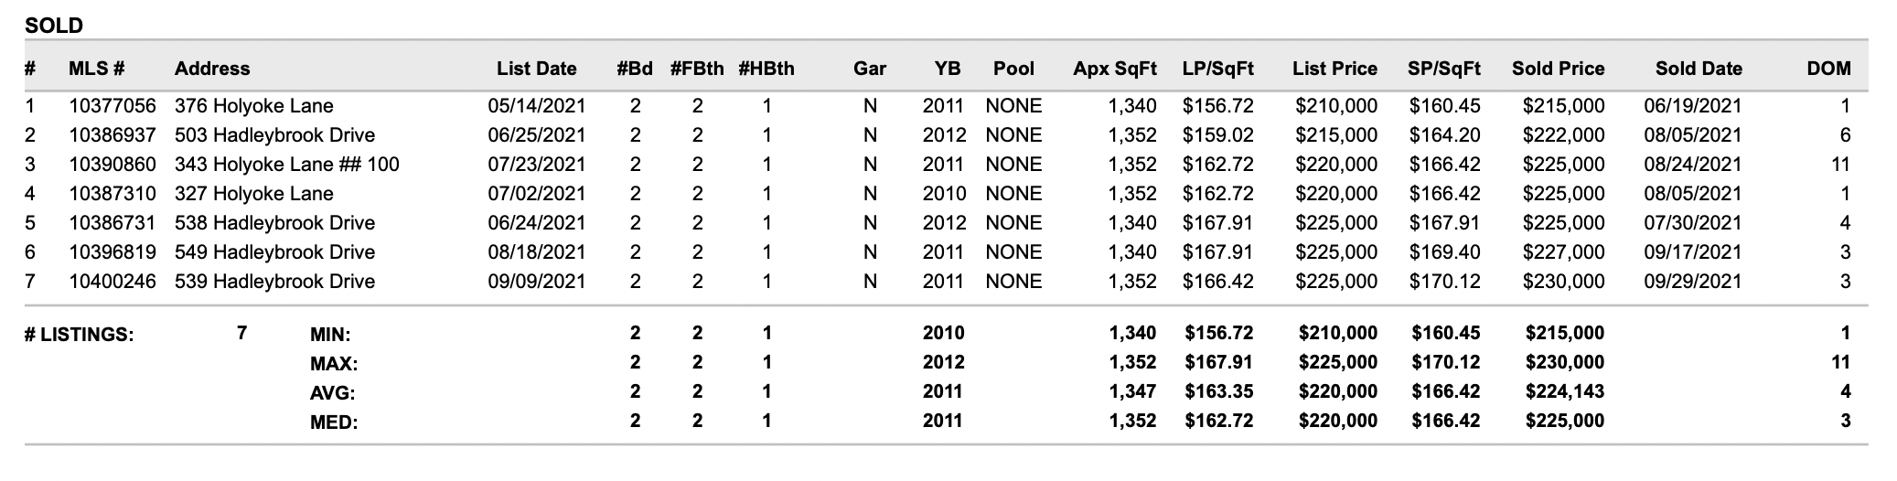The image size is (1897, 481).
Task: Click sold price $230,000 in row 7
Action: (1563, 282)
